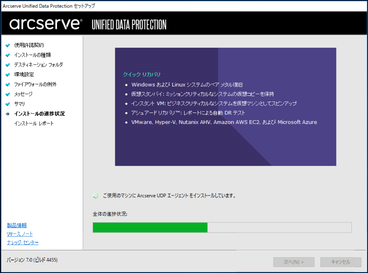Select the ファイアウォールの例外 step
The image size is (368, 273).
pos(35,84)
